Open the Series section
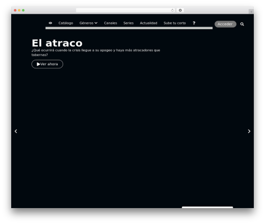The image size is (265, 224). (128, 23)
